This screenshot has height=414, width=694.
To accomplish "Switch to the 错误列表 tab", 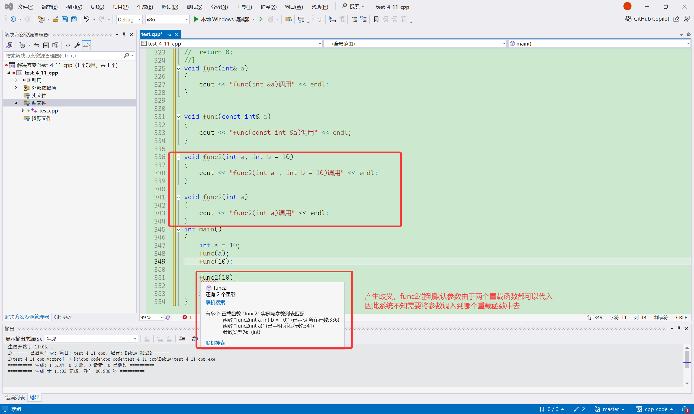I will [15, 397].
